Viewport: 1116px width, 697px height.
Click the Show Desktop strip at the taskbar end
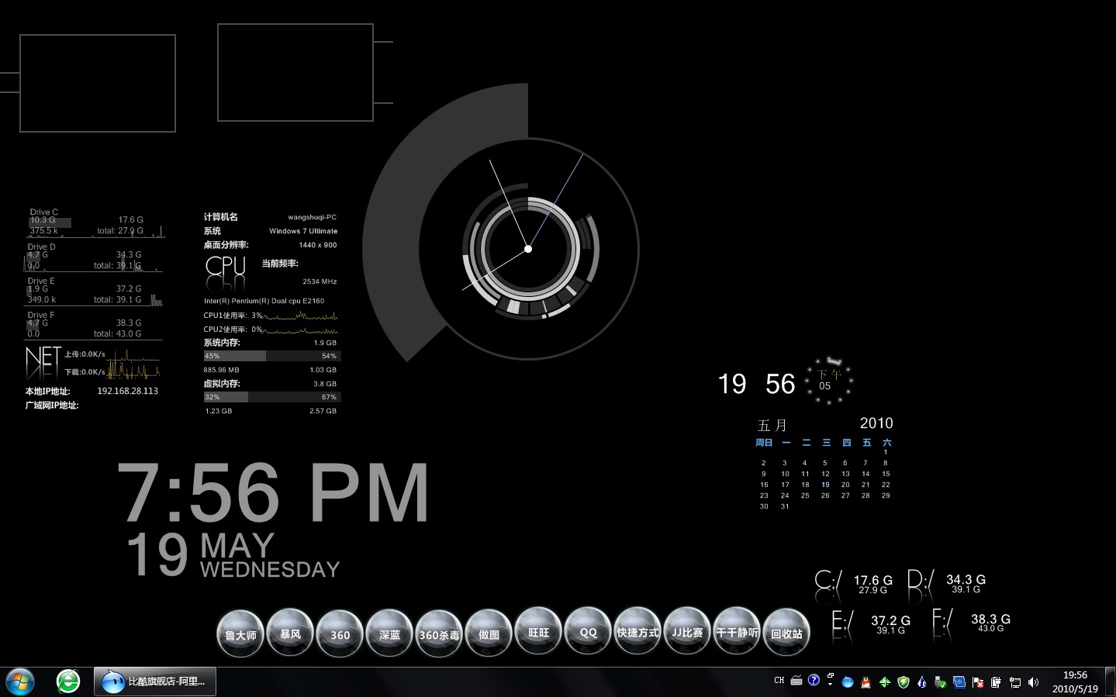pos(1110,681)
